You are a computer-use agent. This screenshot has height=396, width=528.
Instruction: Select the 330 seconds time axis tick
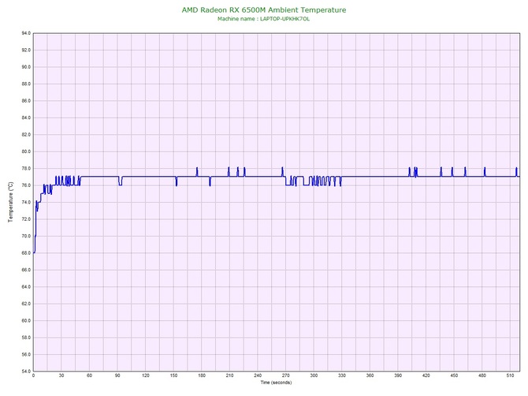pyautogui.click(x=342, y=375)
